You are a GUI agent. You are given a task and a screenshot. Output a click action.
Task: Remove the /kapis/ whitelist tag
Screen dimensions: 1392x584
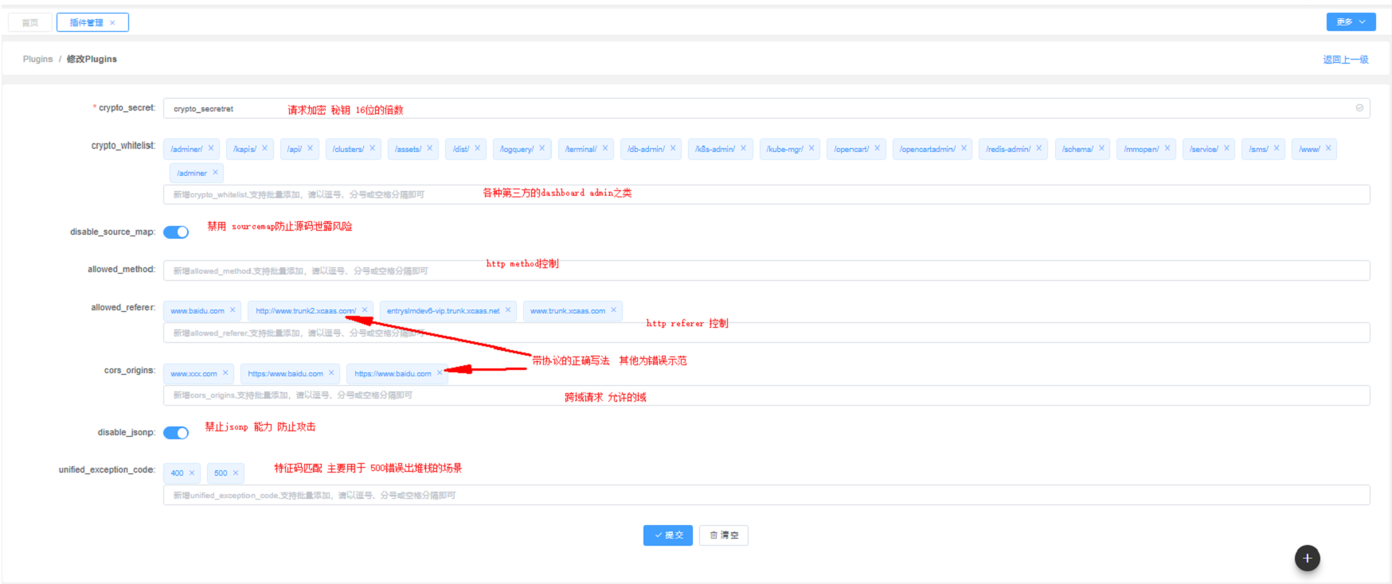pyautogui.click(x=265, y=149)
